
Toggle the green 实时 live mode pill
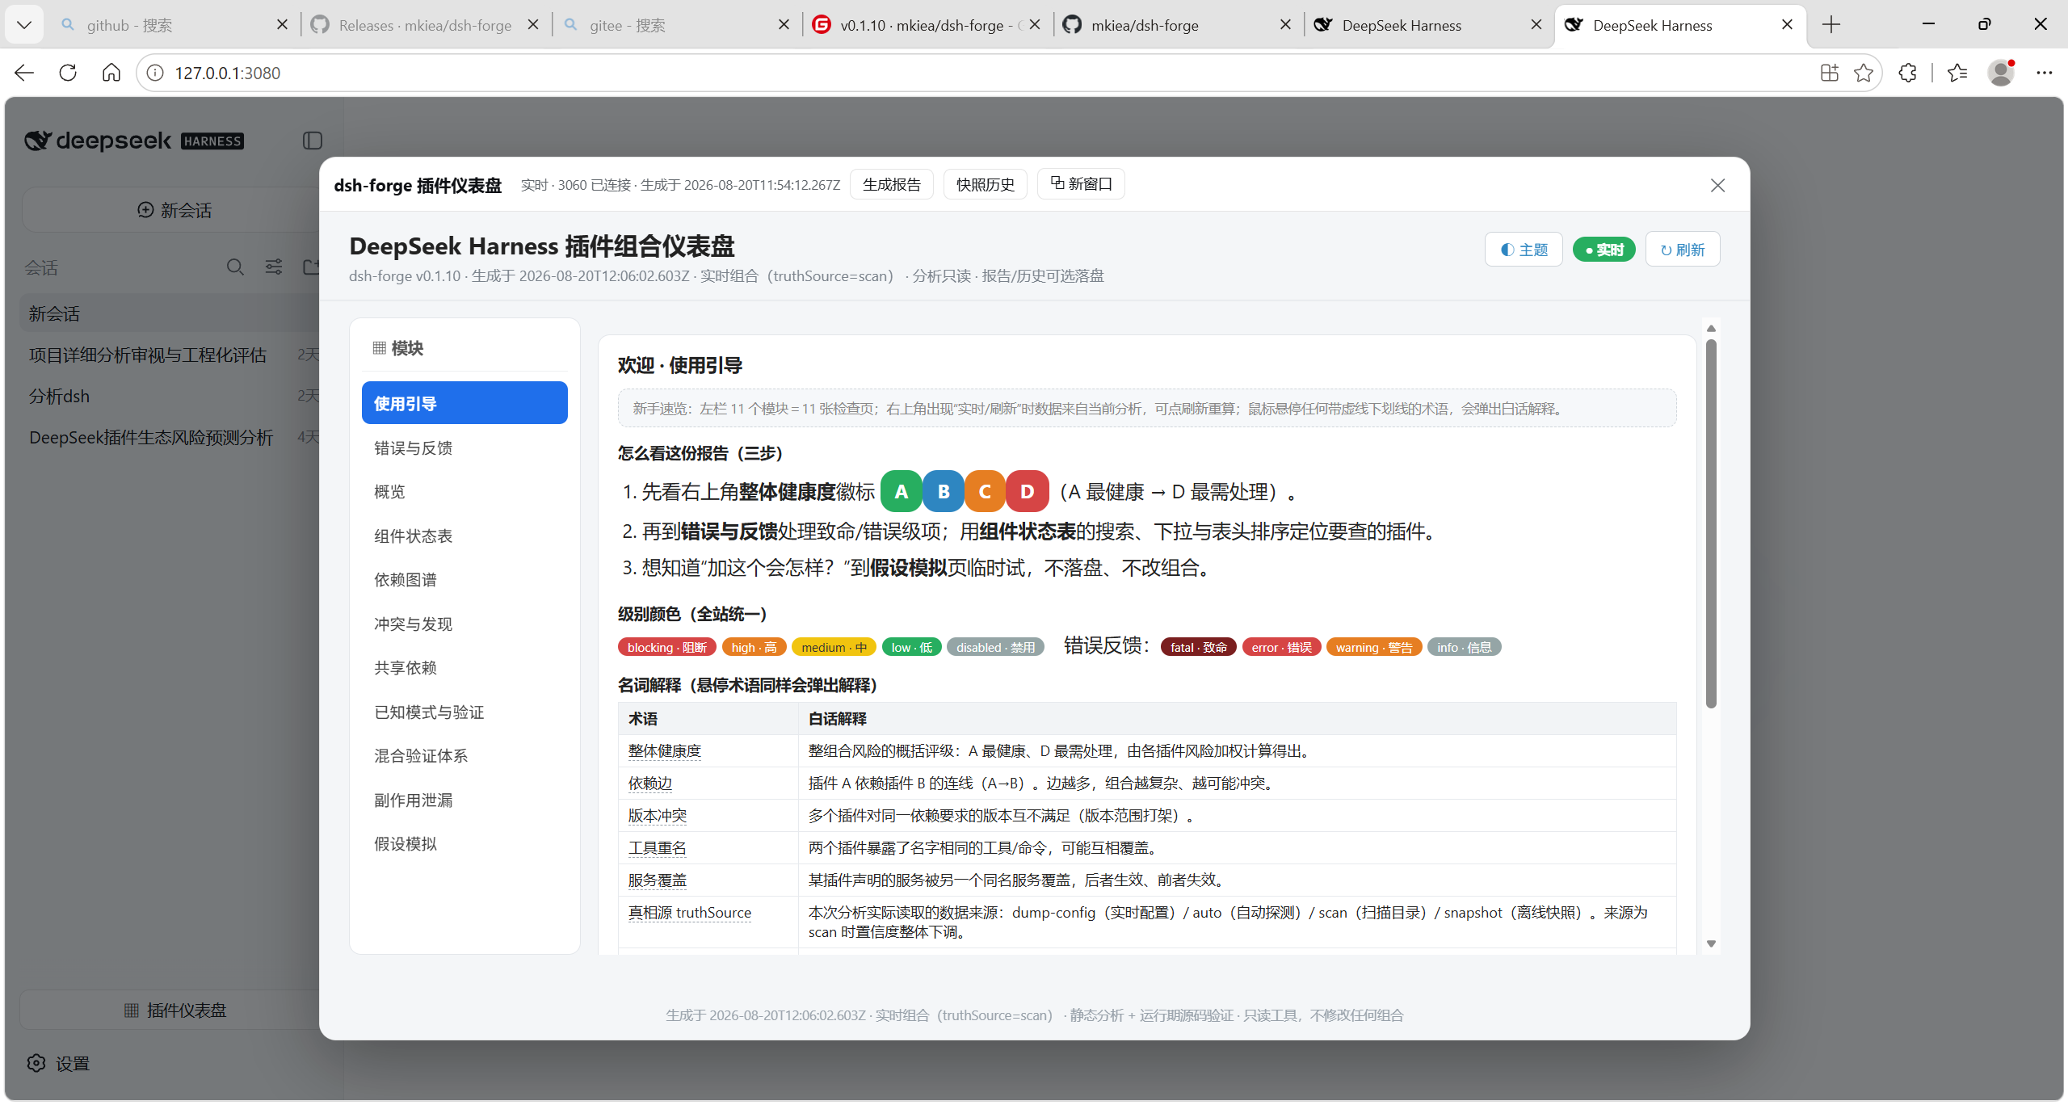(1604, 250)
